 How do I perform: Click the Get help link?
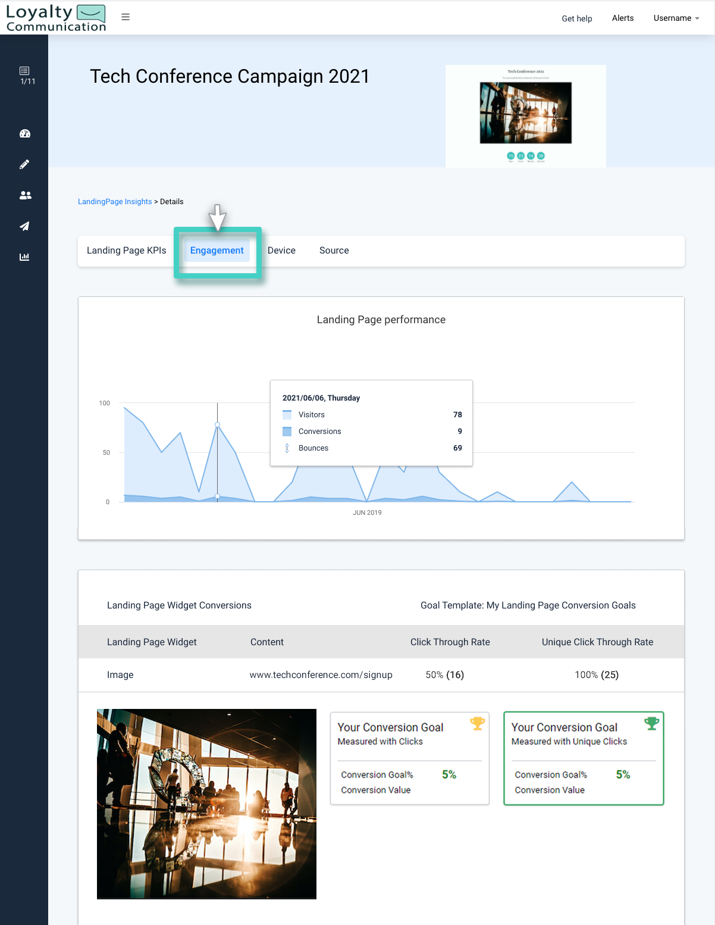(576, 18)
